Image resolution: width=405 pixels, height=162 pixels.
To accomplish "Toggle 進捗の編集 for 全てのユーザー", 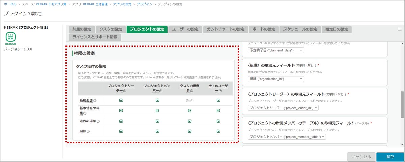I will pos(218,121).
